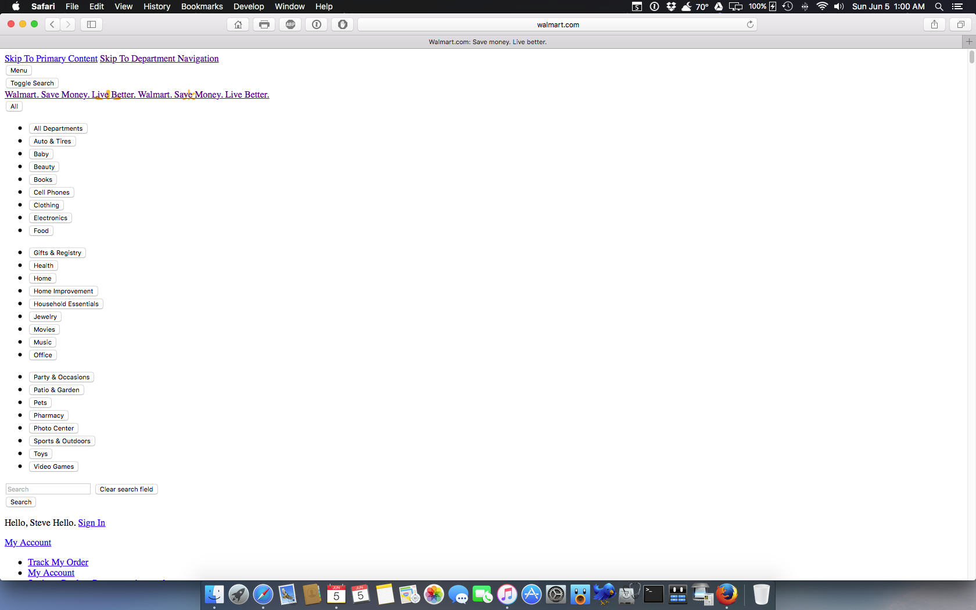Follow the Sign In link
Viewport: 976px width, 610px height.
tap(92, 523)
